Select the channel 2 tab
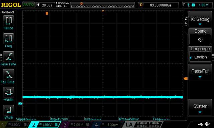 coord(44,125)
